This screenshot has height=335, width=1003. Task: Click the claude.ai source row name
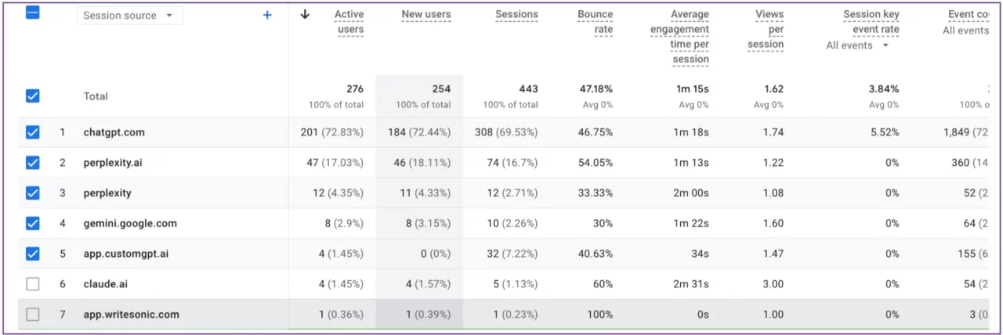pos(107,284)
